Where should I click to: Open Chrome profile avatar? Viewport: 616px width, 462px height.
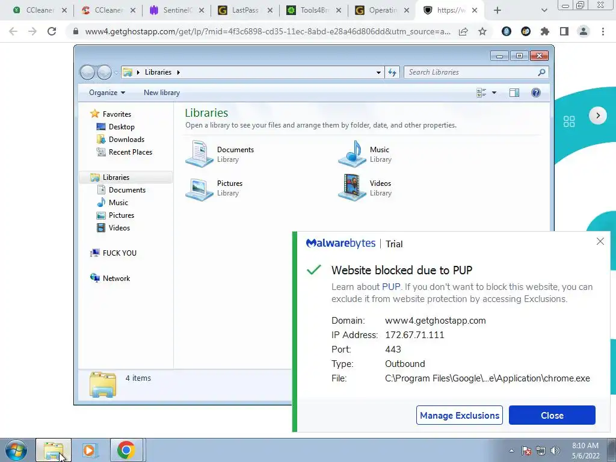[x=584, y=31]
